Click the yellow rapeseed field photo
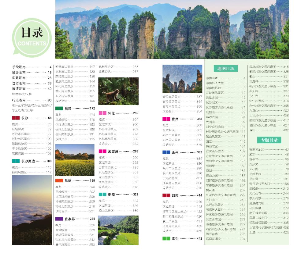The image size is (301, 257). [x=75, y=160]
